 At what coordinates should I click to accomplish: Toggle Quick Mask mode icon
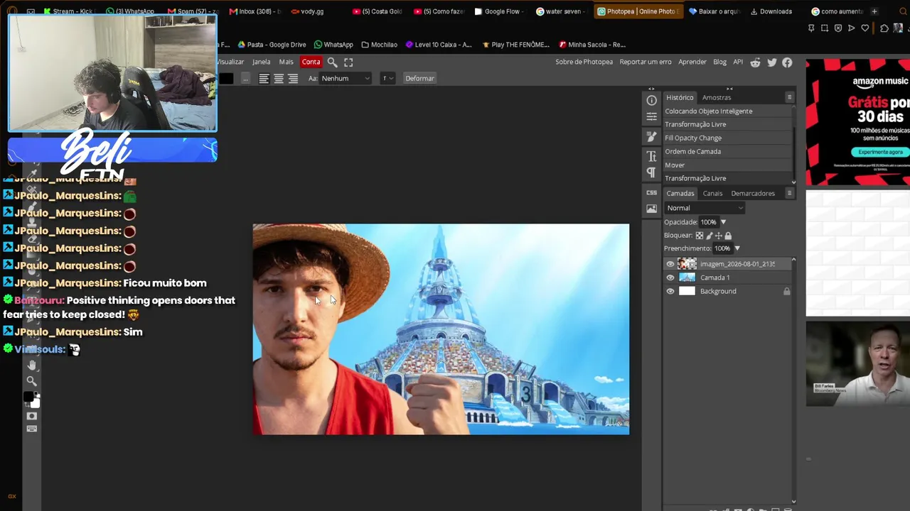click(x=31, y=416)
